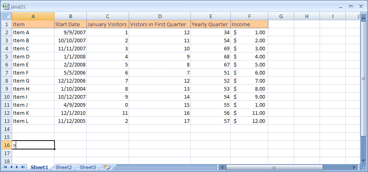Click First Quarter cell '7' in Item F row

point(160,73)
